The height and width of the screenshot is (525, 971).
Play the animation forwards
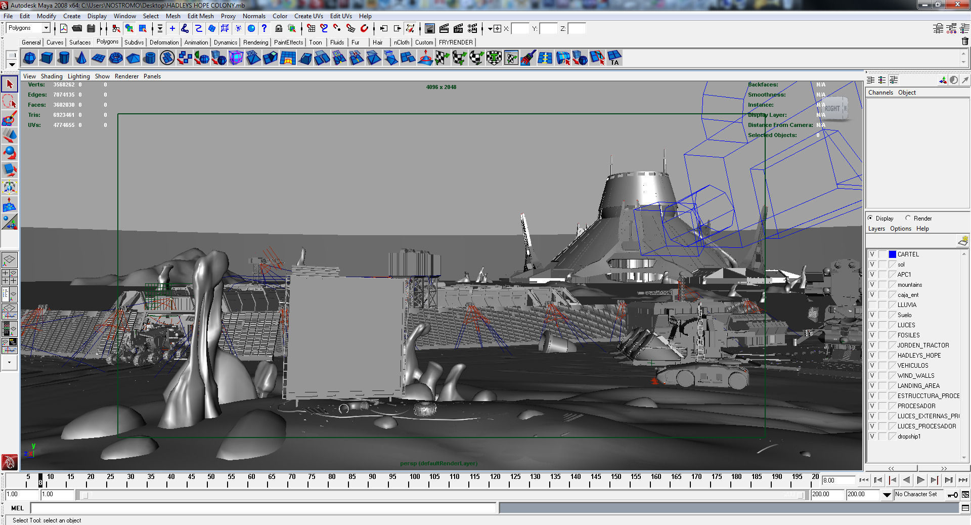point(920,480)
